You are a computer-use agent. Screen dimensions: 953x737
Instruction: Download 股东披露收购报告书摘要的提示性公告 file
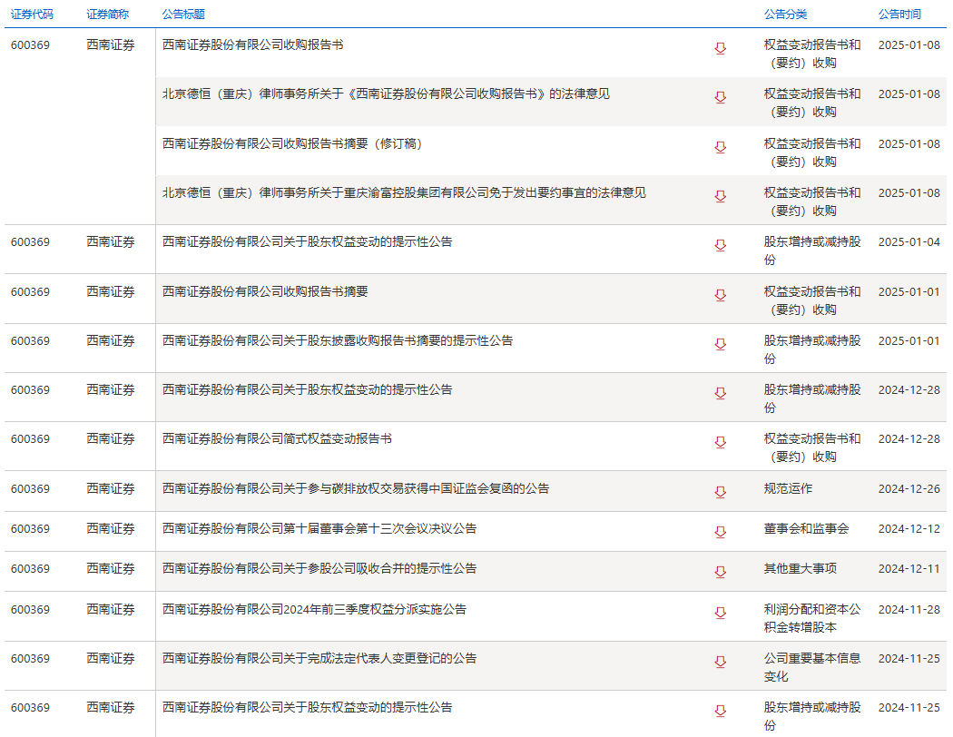[721, 345]
